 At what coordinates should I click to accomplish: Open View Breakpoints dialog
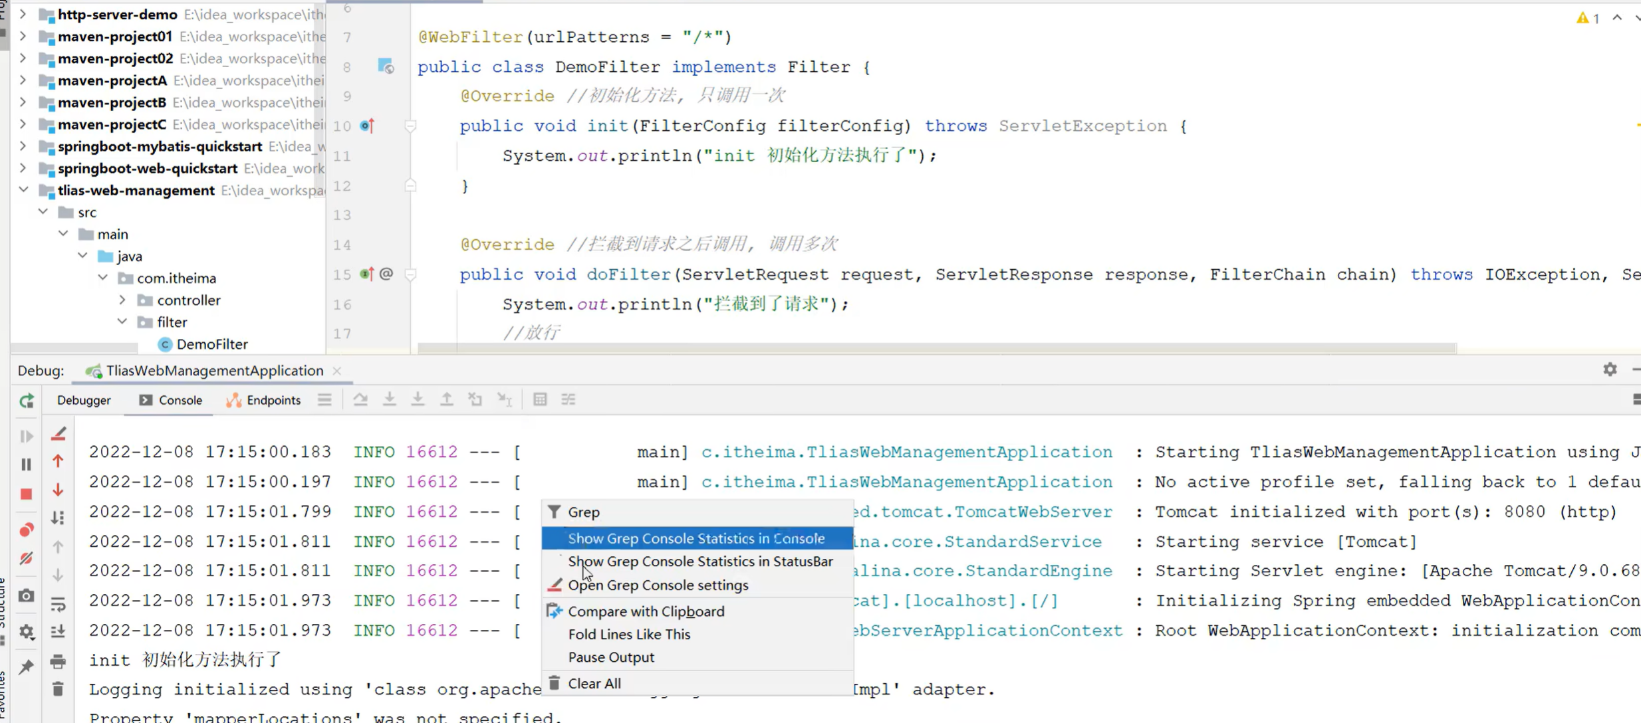[27, 530]
